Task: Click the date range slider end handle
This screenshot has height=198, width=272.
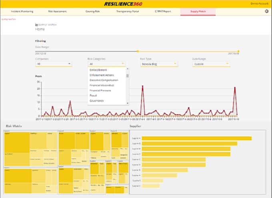Action: click(x=238, y=51)
